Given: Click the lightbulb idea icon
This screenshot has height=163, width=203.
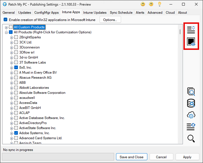Looking at the screenshot, I should pyautogui.click(x=159, y=4).
